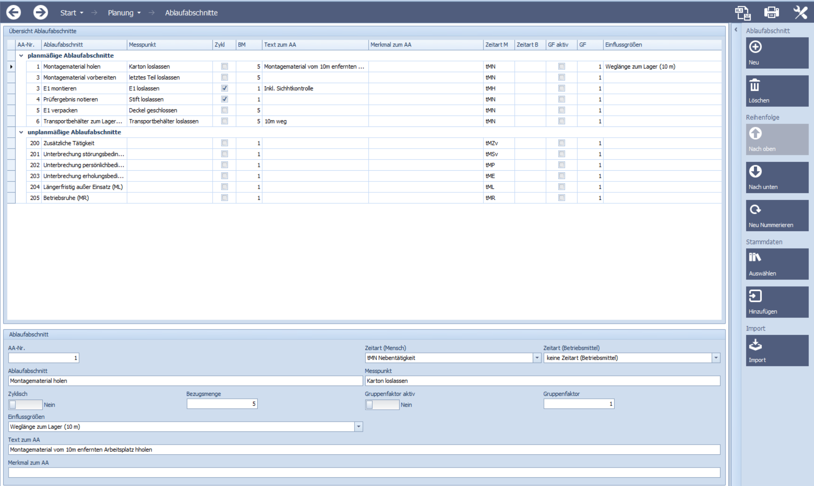Open the Start breadcrumb dropdown
Image resolution: width=814 pixels, height=486 pixels.
tap(72, 13)
